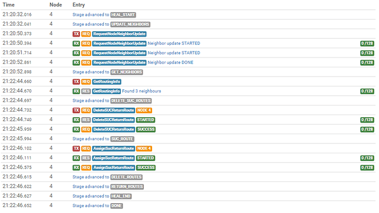Click the DELETE_SUC_ROUTES stage badge
Image resolution: width=379 pixels, height=213 pixels.
coord(131,101)
